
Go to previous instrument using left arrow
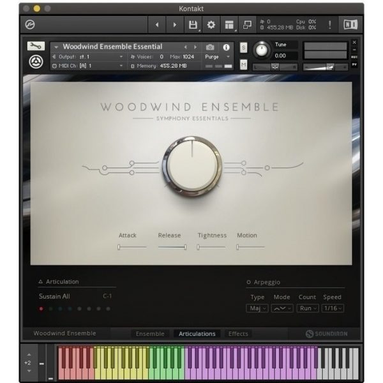point(157,25)
